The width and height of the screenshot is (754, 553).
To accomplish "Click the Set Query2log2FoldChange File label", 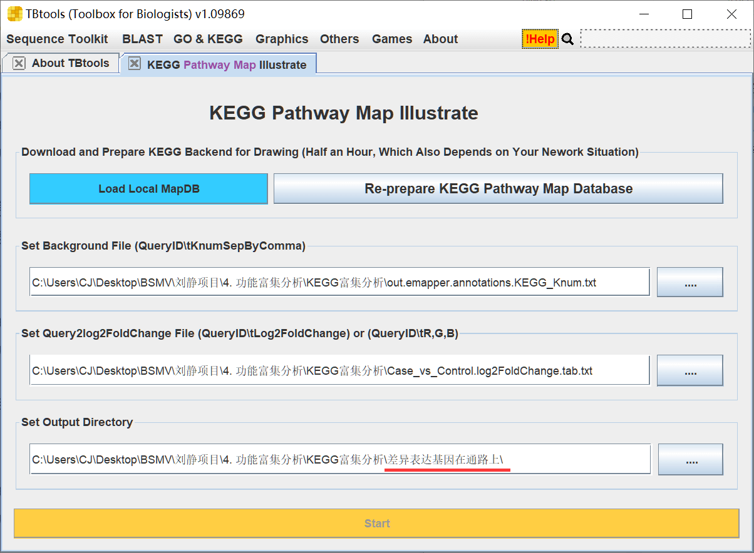I will 240,333.
